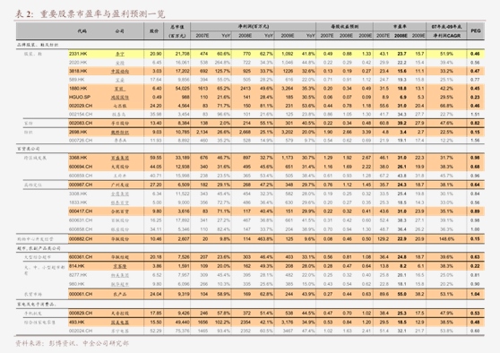The width and height of the screenshot is (500, 353).
Task: Click the share price 59.55
Action: (156, 158)
